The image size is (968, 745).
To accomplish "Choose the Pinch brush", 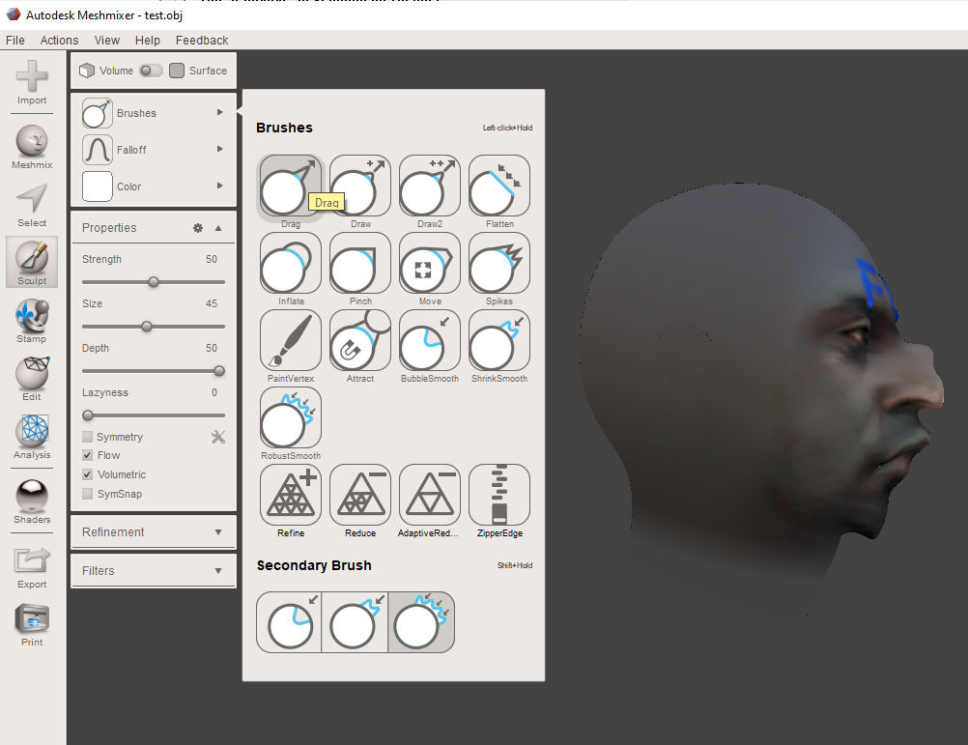I will pos(360,263).
